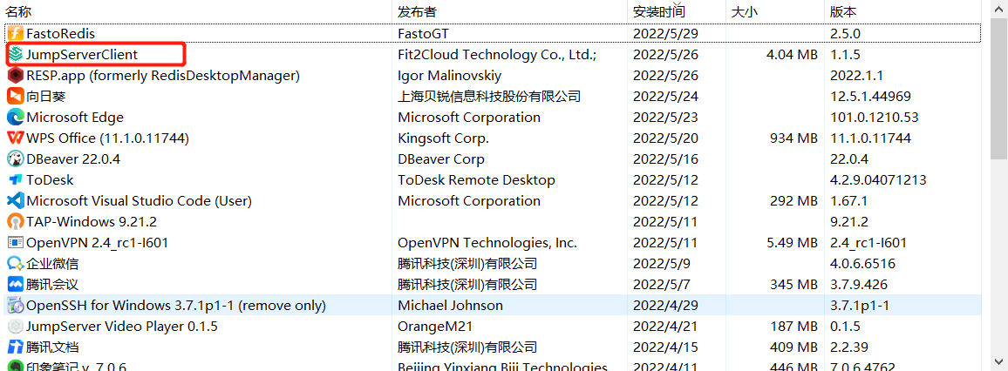Select the OpenSSH for Windows row
1008x371 pixels.
pyautogui.click(x=493, y=305)
